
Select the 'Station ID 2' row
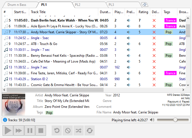94,79
